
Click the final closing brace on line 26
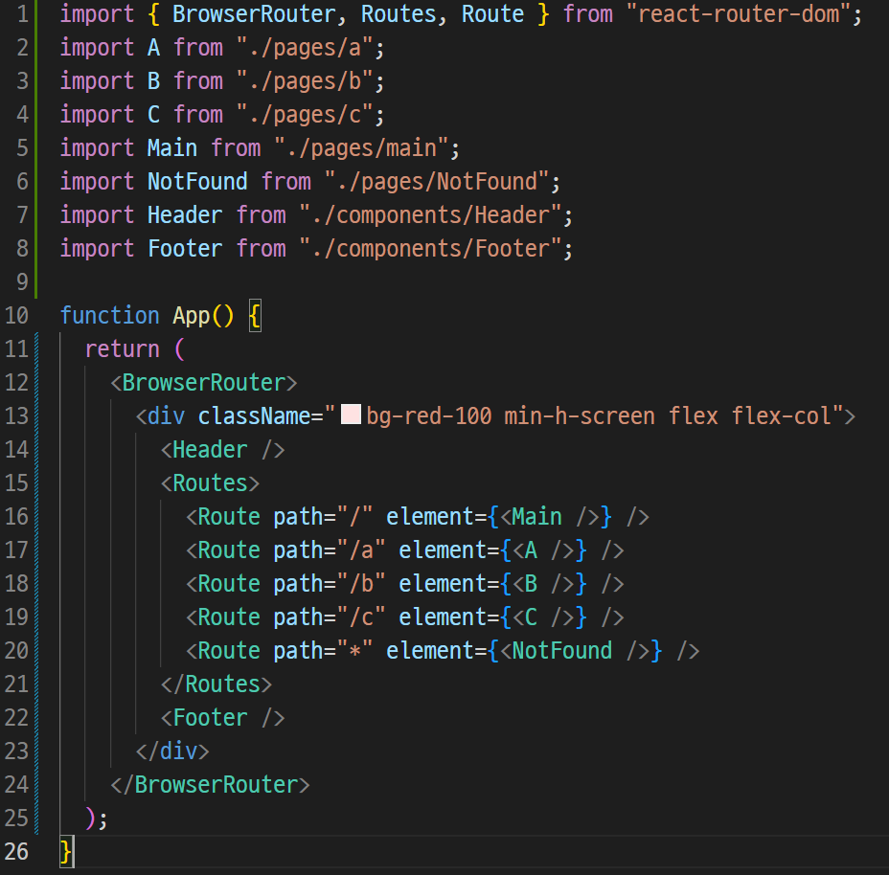tap(66, 851)
